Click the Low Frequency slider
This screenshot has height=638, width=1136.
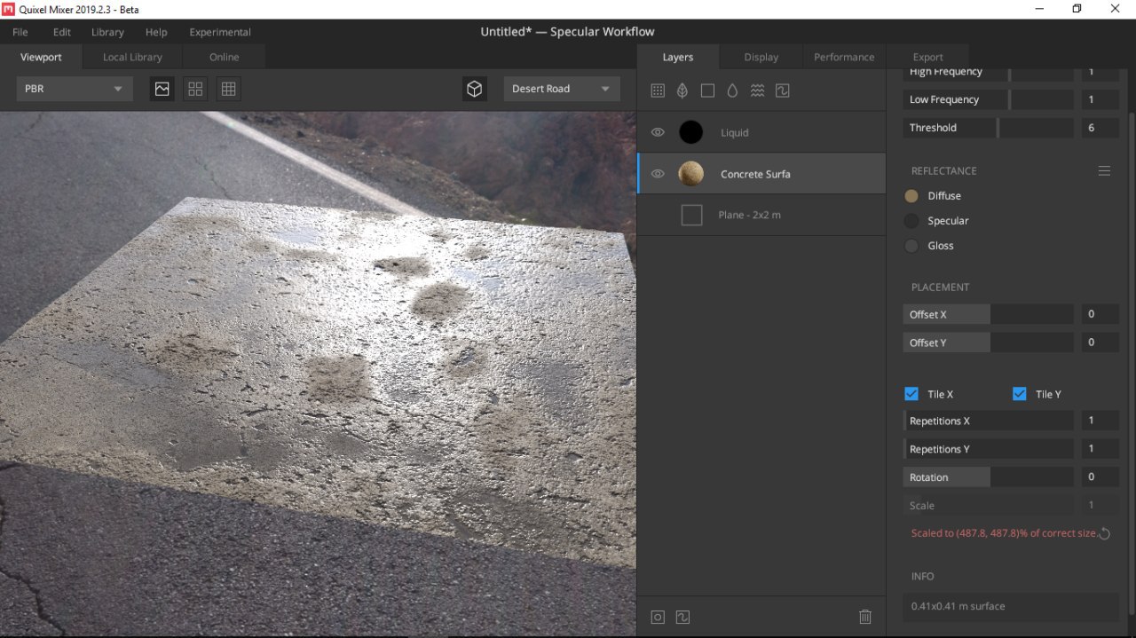point(989,99)
